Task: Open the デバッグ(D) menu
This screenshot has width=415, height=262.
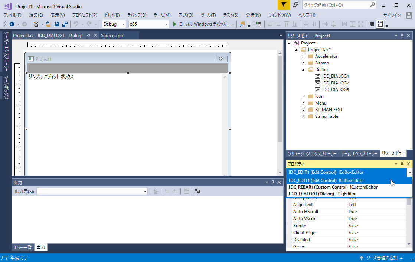Action: click(x=137, y=15)
